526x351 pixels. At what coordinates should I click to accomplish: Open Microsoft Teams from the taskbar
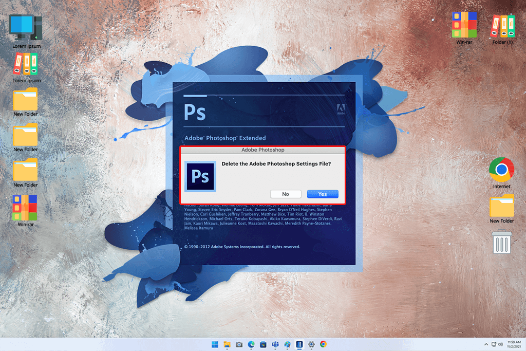[275, 344]
